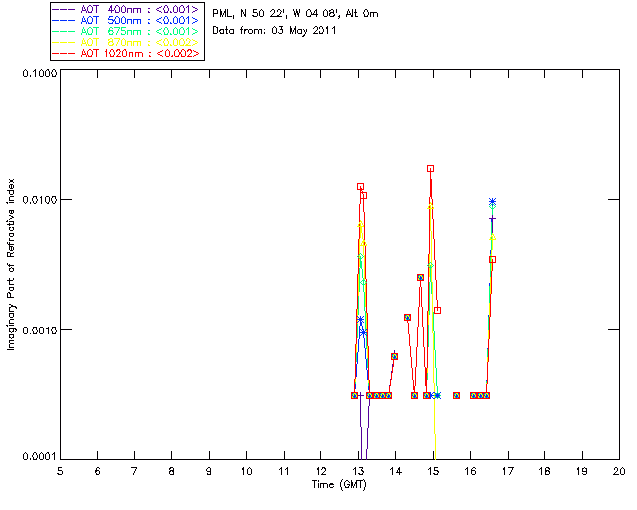
Task: Click the 0.1000 y-axis tick label
Action: coord(39,73)
